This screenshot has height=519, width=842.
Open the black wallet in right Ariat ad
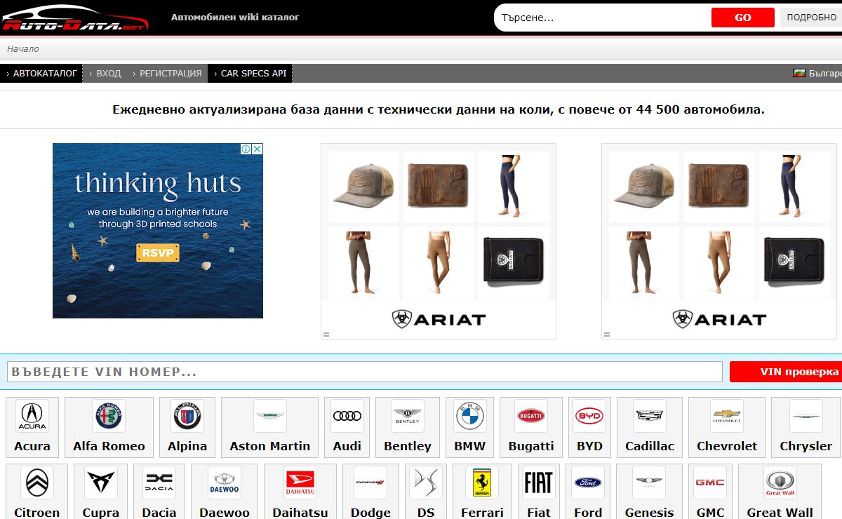pos(794,262)
